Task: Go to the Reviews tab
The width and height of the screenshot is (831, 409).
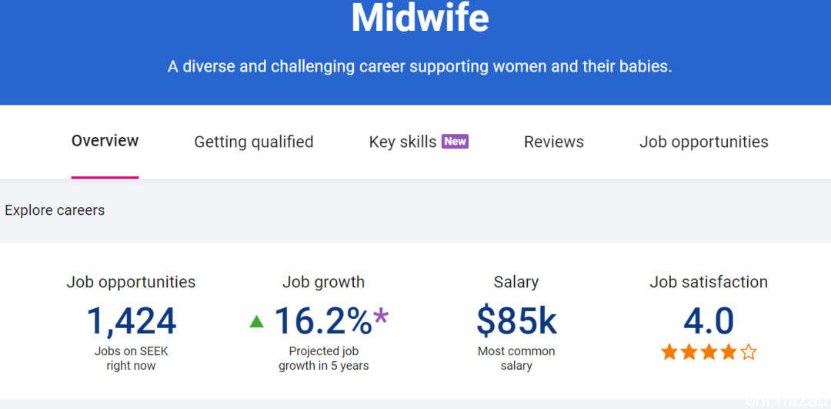Action: (x=554, y=142)
